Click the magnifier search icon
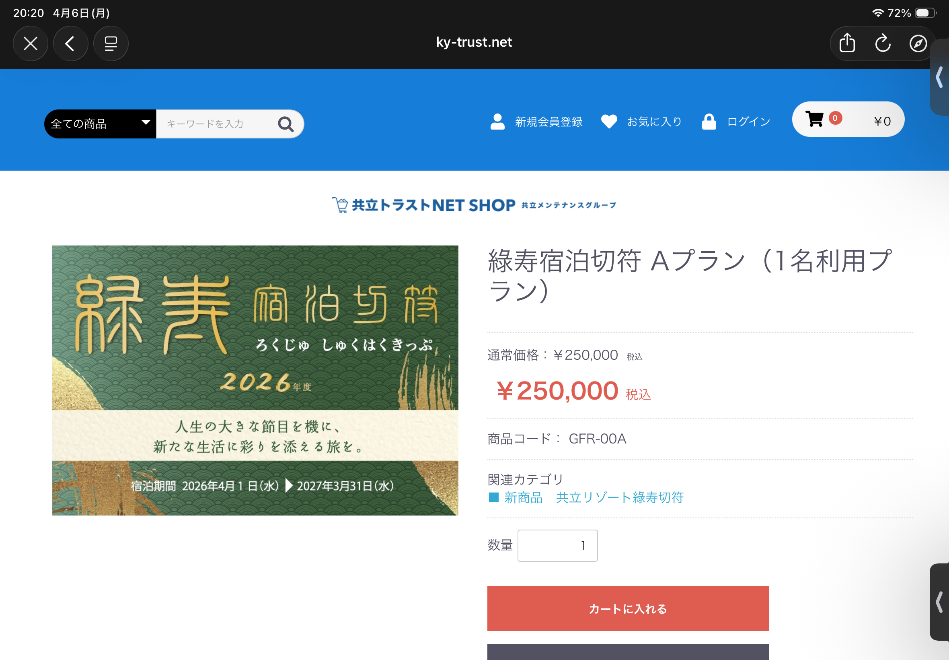The height and width of the screenshot is (660, 949). tap(286, 124)
